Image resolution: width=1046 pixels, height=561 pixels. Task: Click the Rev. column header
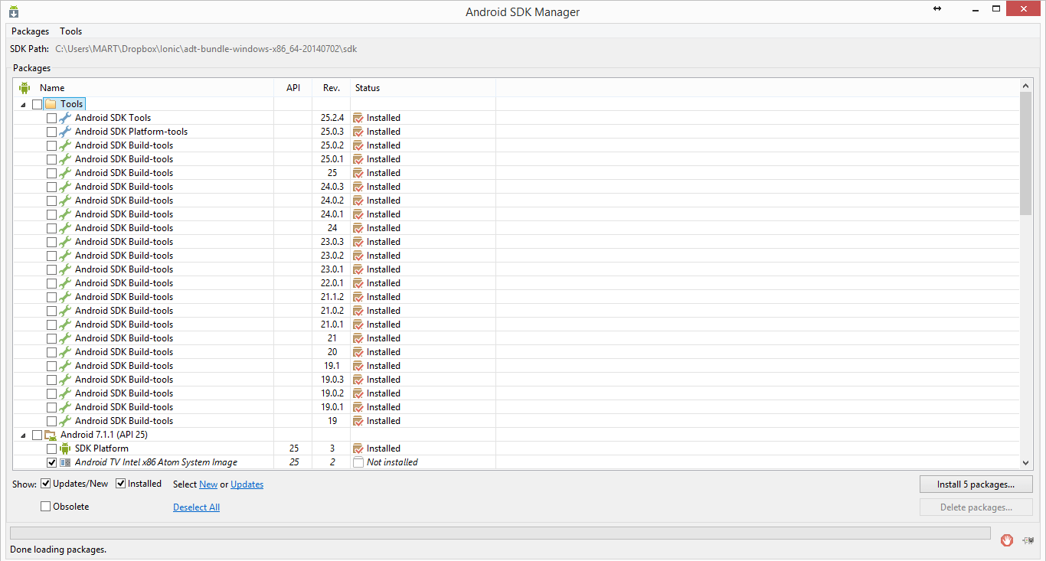pos(332,88)
